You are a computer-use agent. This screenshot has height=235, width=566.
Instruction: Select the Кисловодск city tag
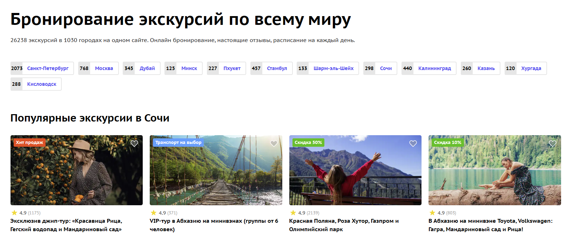(x=41, y=84)
